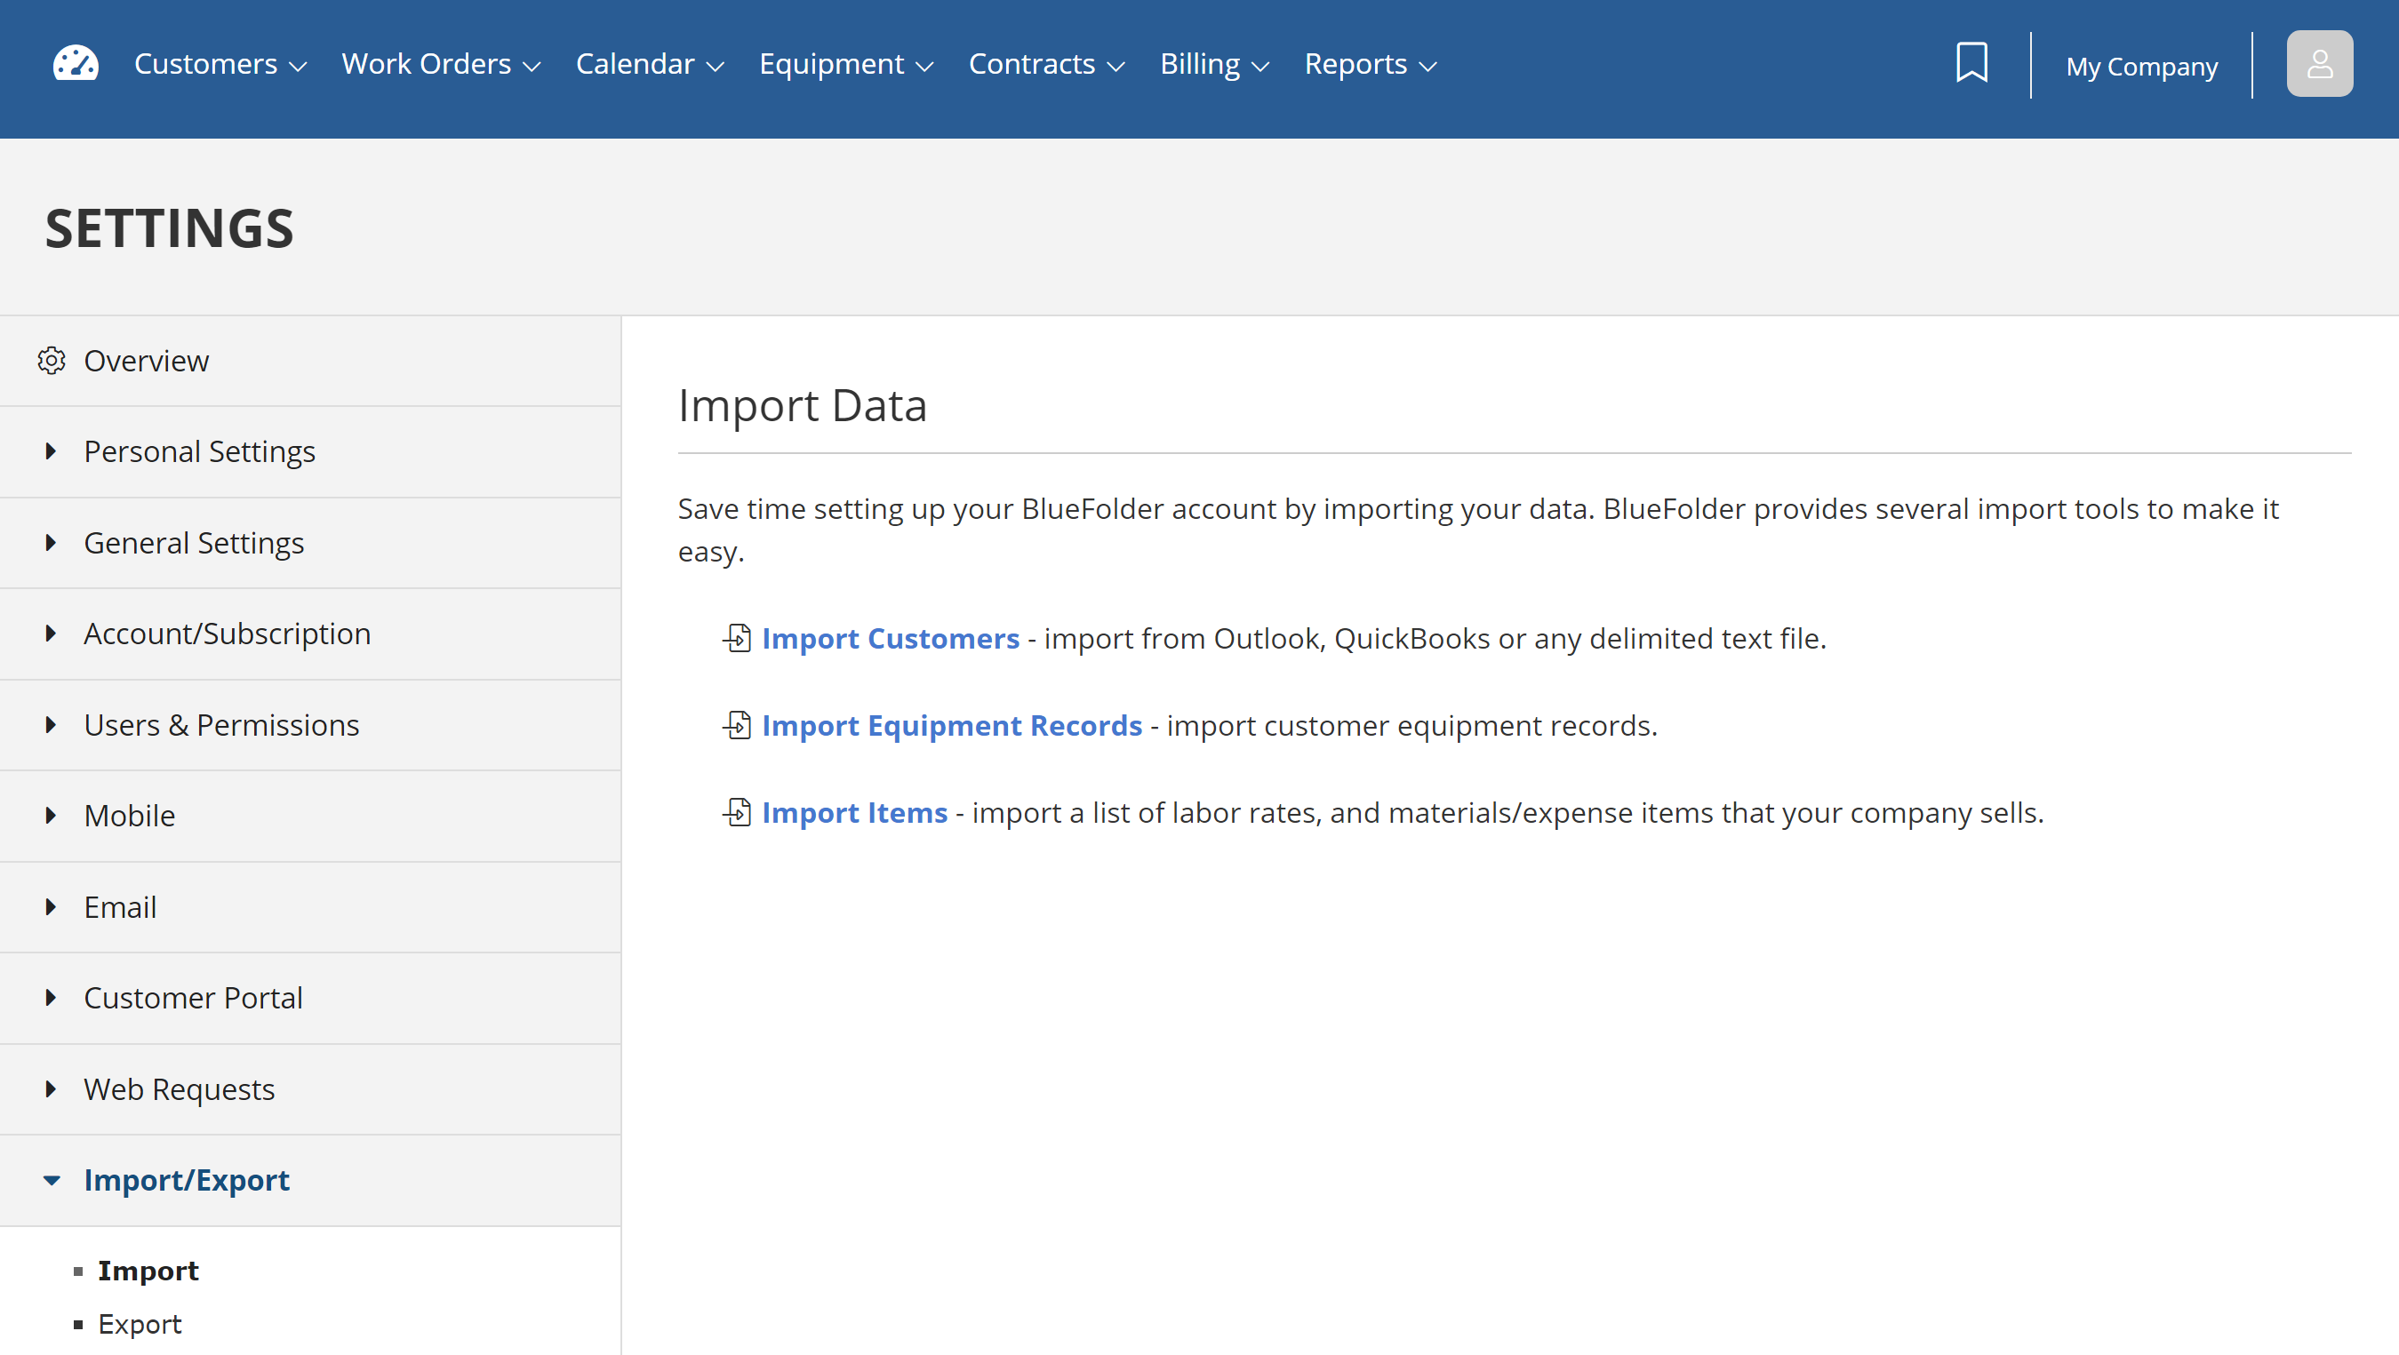
Task: Open the Work Orders menu
Action: click(442, 64)
